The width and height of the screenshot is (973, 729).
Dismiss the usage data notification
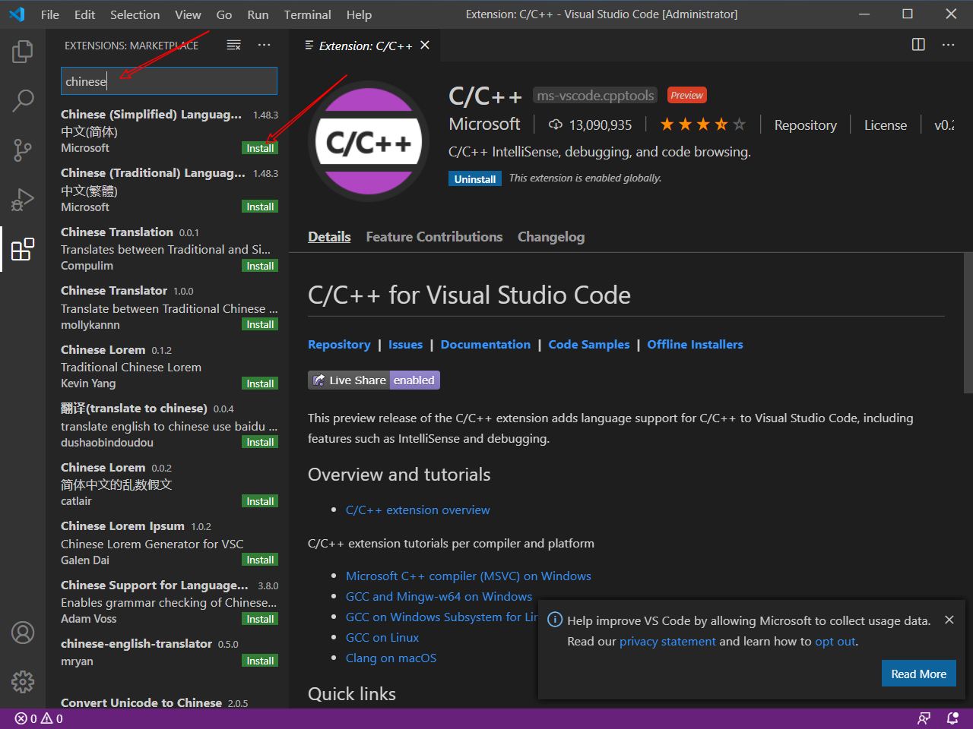949,620
